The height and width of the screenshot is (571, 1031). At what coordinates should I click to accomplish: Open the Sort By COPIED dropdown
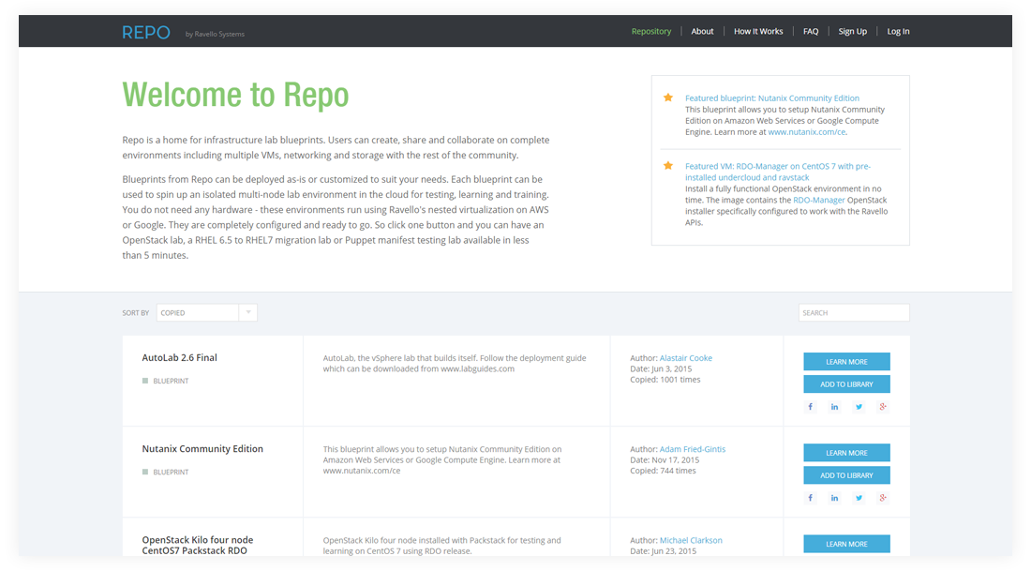206,312
